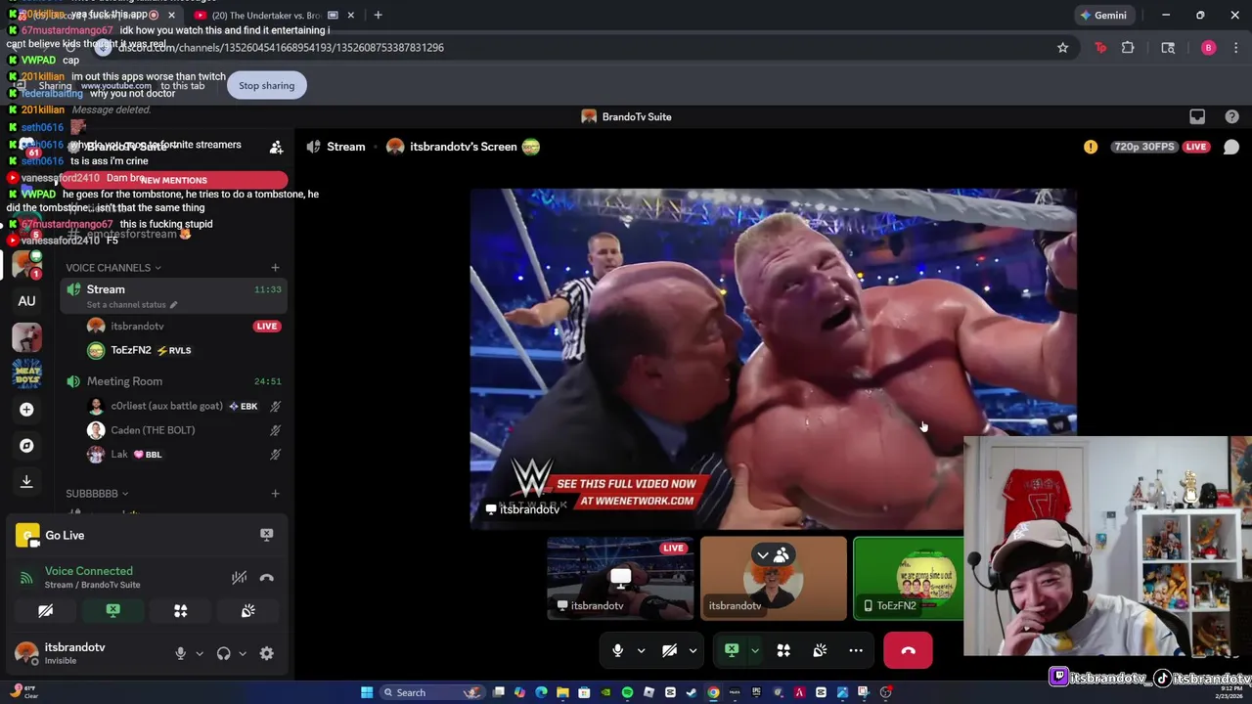
Task: Disconnect with red hang-up button
Action: 908,650
